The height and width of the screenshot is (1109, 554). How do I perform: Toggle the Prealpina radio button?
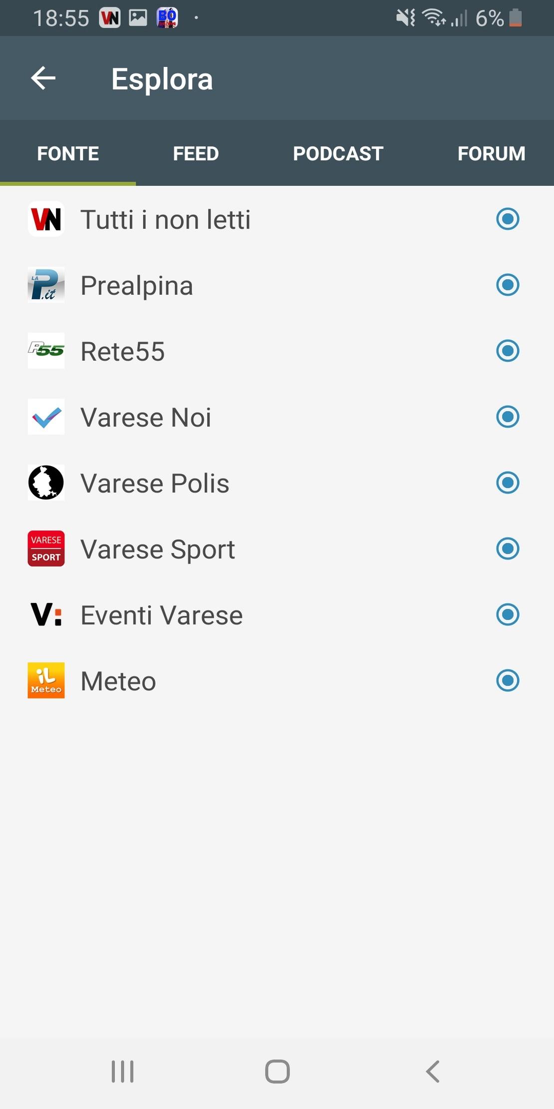point(508,285)
